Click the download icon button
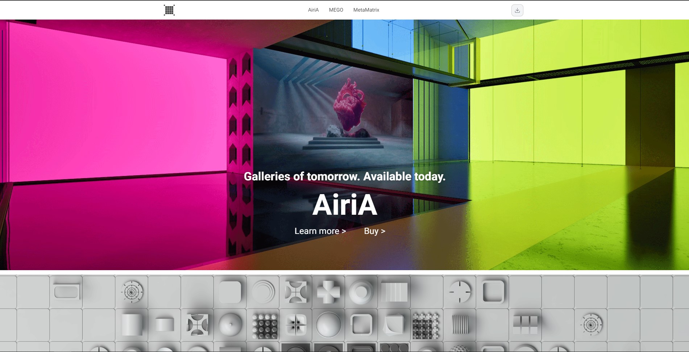 (517, 10)
